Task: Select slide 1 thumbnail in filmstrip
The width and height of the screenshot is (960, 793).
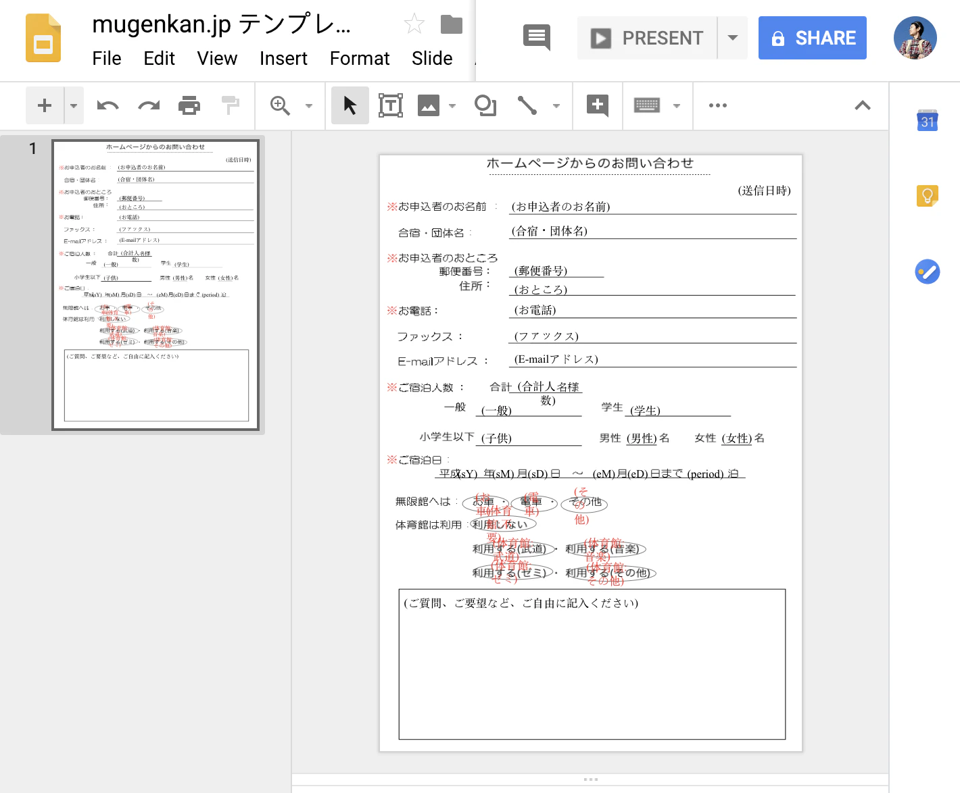Action: pos(155,284)
